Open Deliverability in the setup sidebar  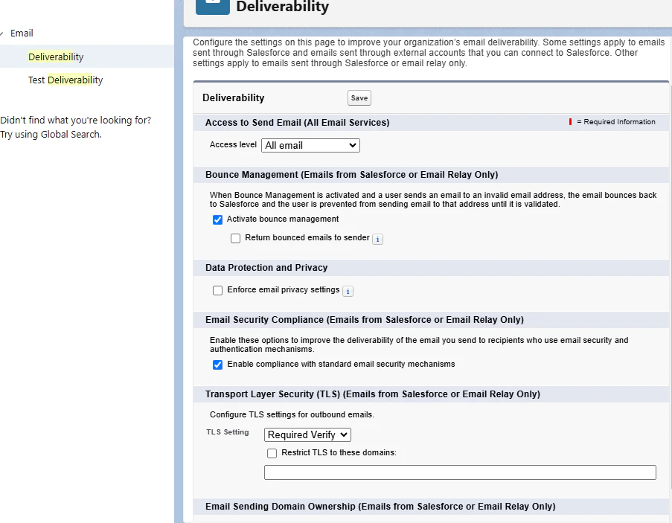56,57
